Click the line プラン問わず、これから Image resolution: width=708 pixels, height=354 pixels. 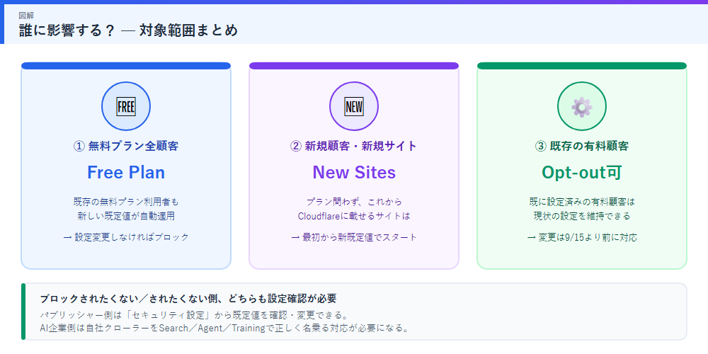[354, 201]
